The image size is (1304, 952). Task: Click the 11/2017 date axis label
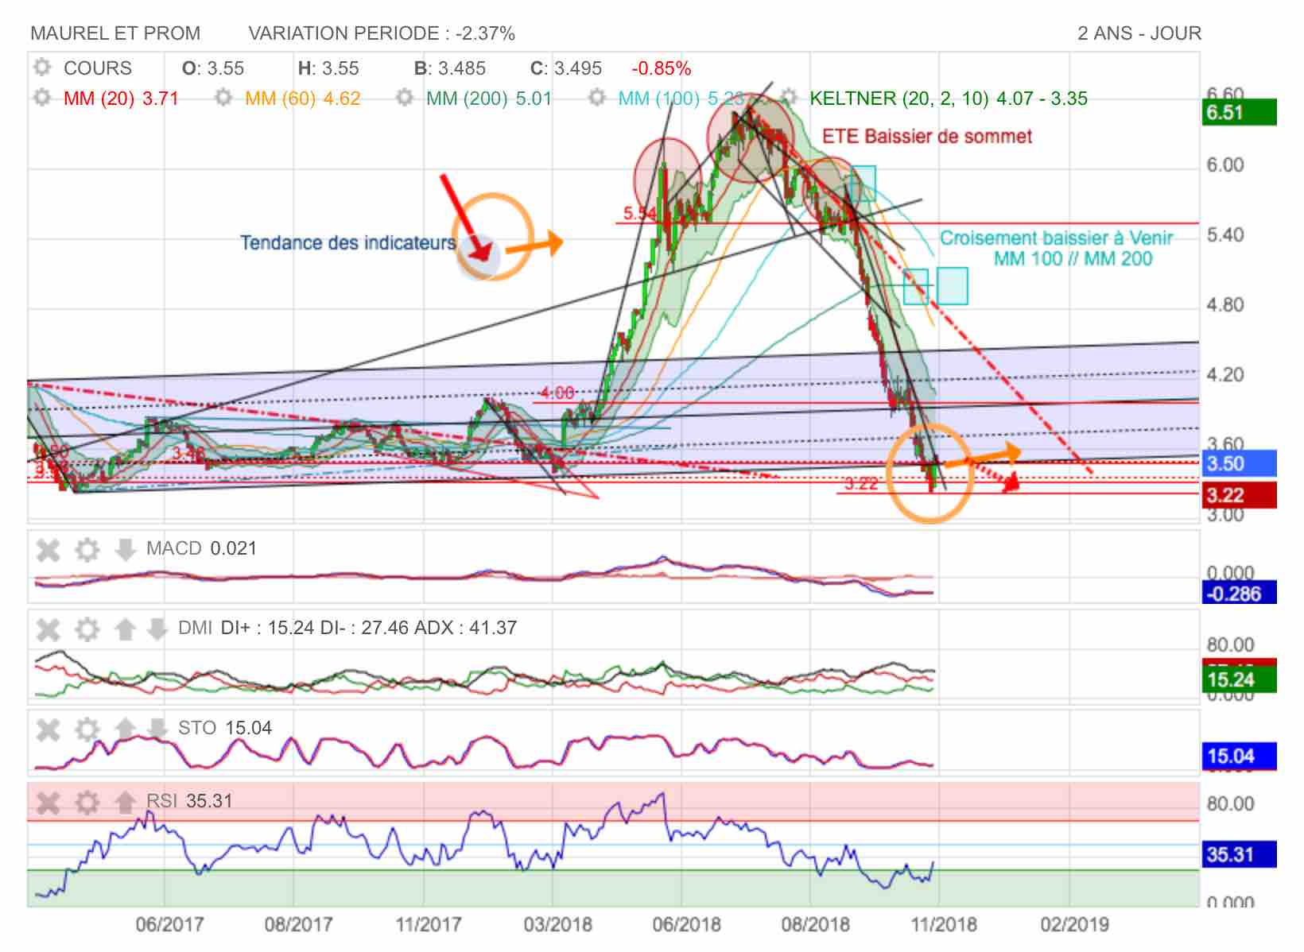click(429, 925)
